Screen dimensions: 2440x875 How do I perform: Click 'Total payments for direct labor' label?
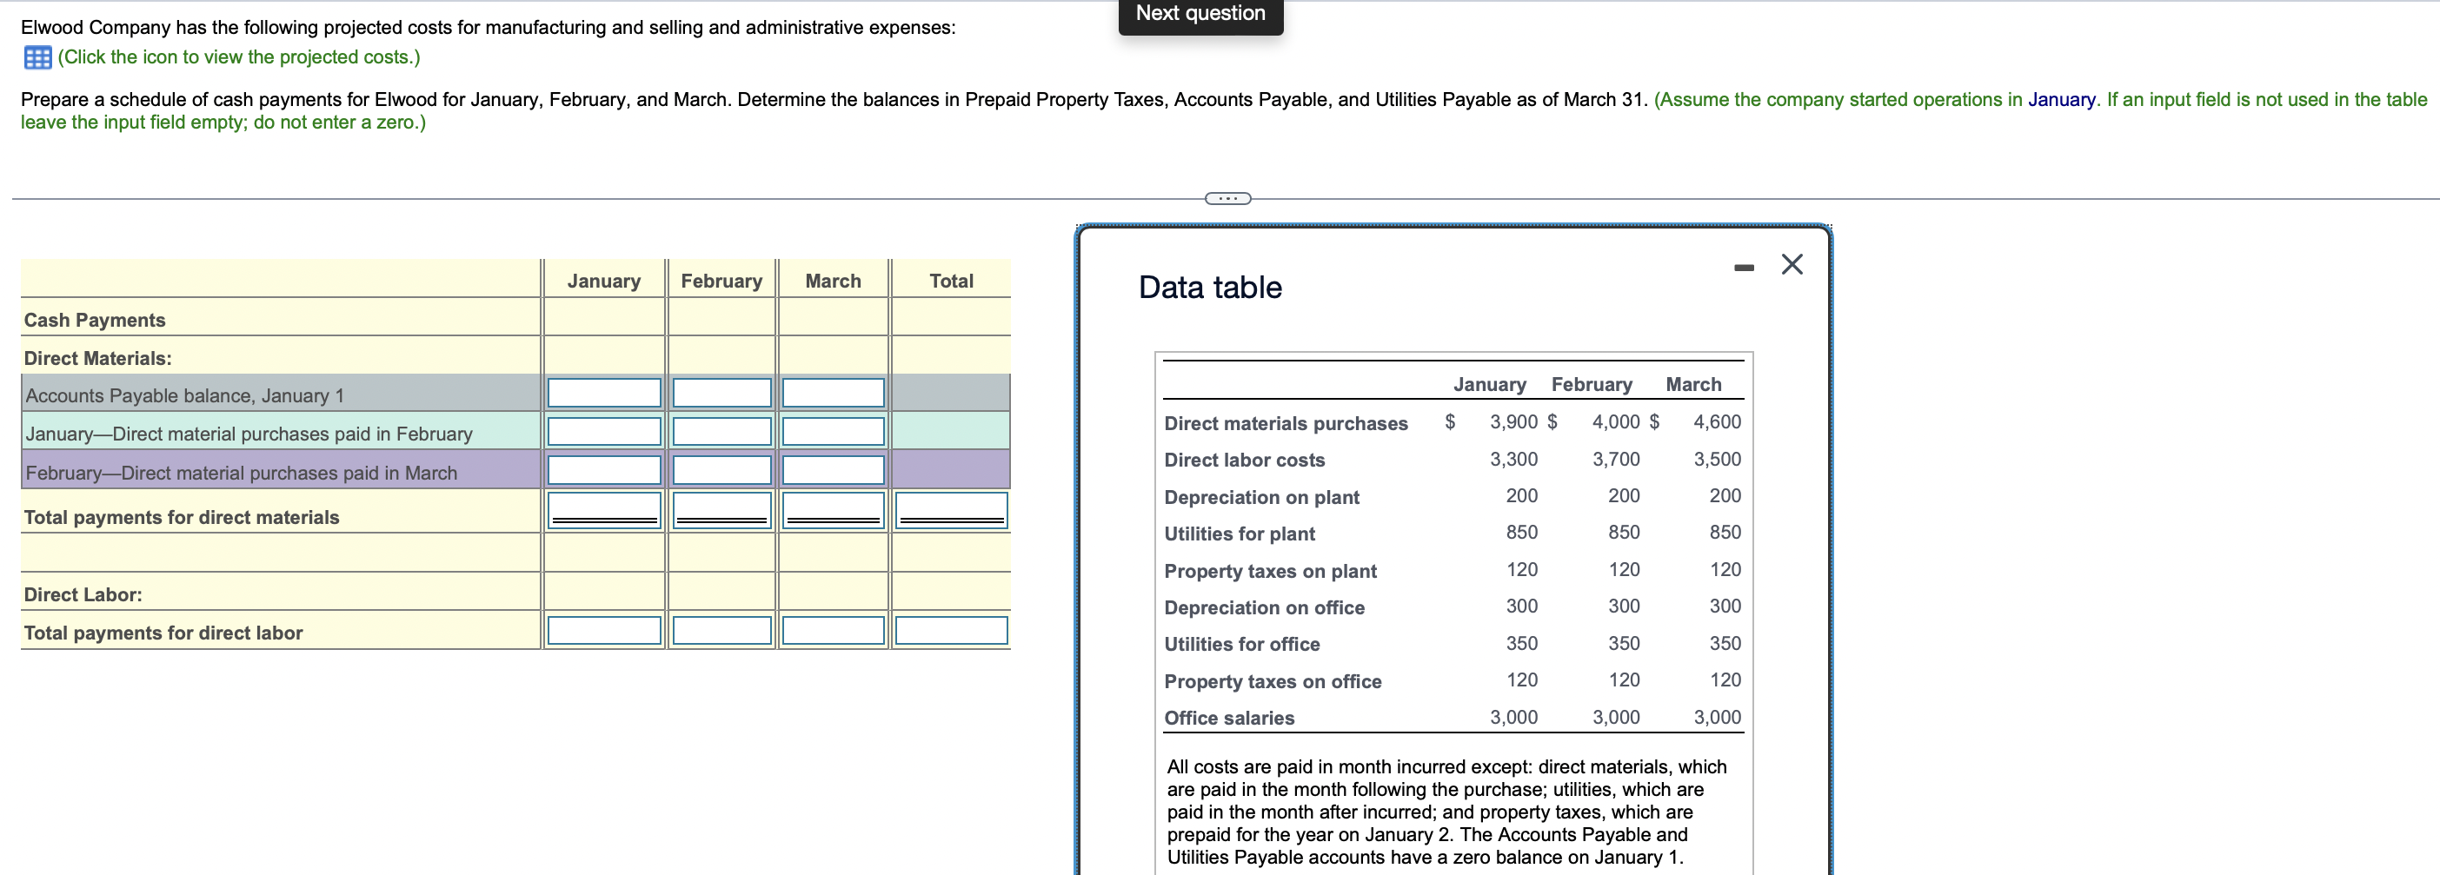click(x=163, y=633)
